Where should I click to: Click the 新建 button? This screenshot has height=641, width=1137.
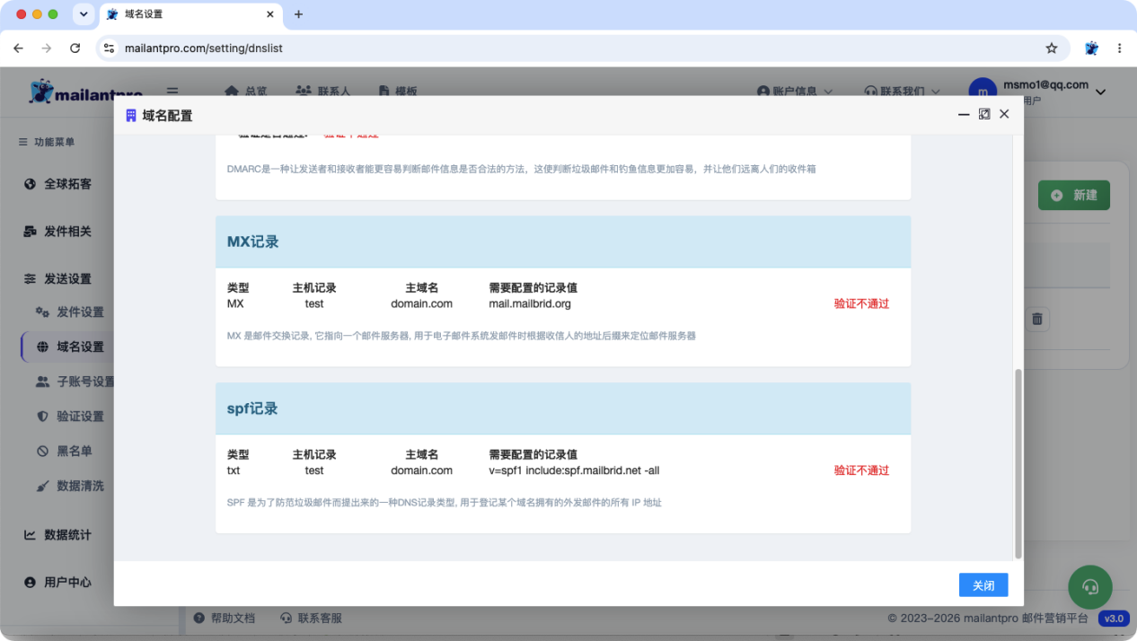[1074, 195]
